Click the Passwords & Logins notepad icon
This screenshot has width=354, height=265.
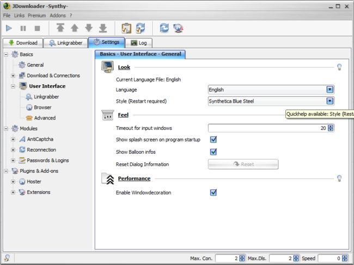[22, 160]
